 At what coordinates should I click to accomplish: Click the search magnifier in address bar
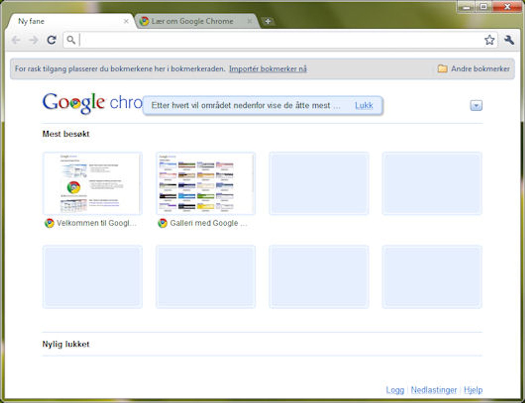[x=71, y=40]
